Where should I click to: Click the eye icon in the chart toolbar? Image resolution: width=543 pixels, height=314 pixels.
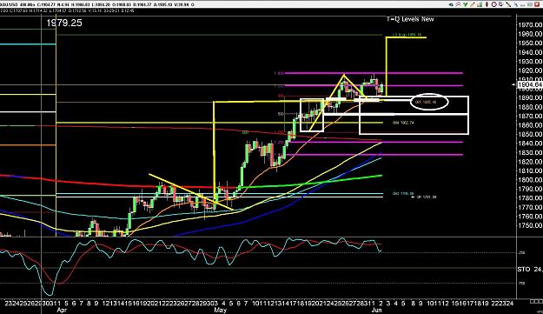(451, 4)
